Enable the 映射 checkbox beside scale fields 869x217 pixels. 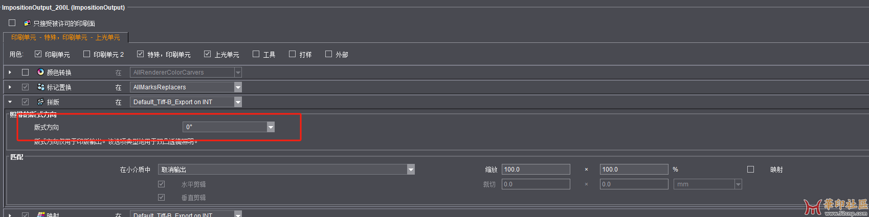coord(751,170)
